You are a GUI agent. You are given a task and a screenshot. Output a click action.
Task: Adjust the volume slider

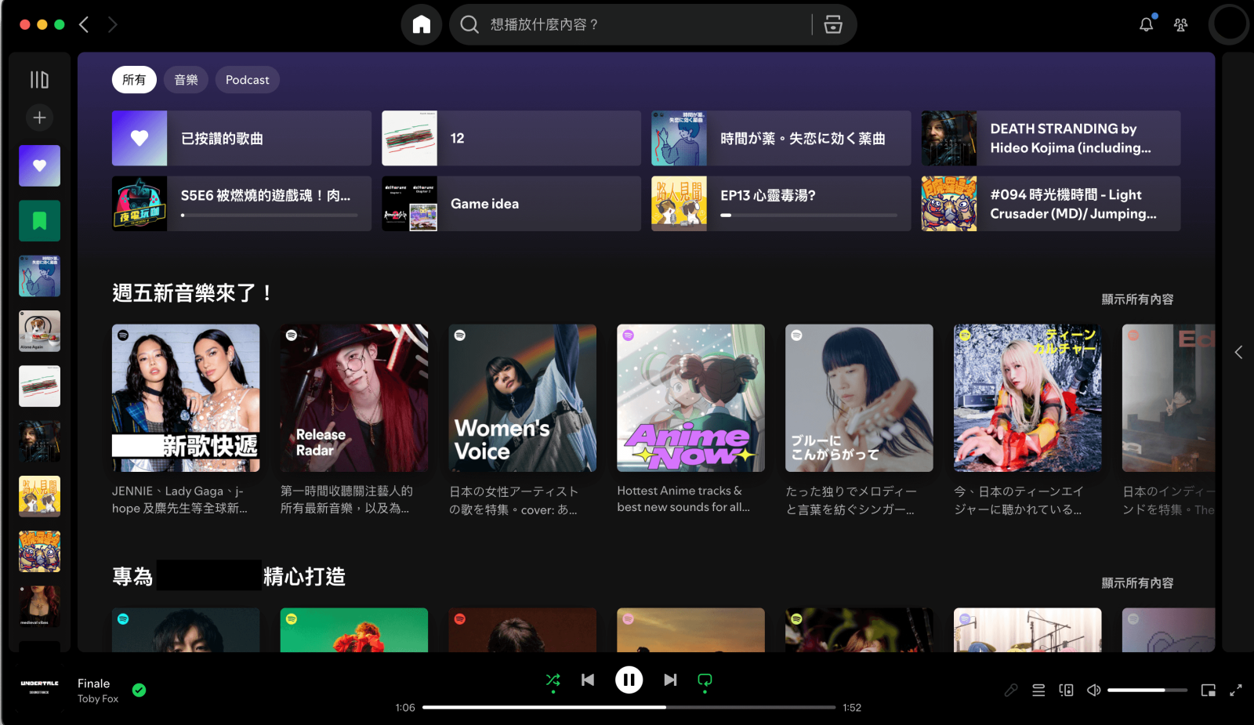[1147, 690]
